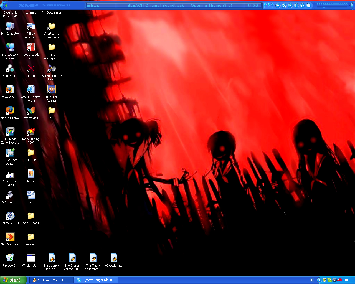The width and height of the screenshot is (355, 284).
Task: Click the Winamp desktop label
Action: pyautogui.click(x=31, y=12)
